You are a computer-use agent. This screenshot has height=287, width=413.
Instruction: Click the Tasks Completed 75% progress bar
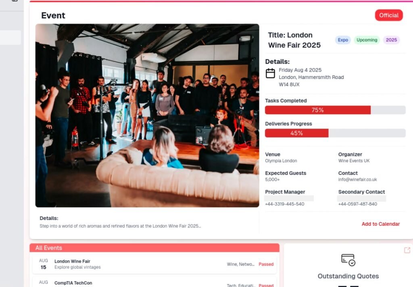[335, 110]
